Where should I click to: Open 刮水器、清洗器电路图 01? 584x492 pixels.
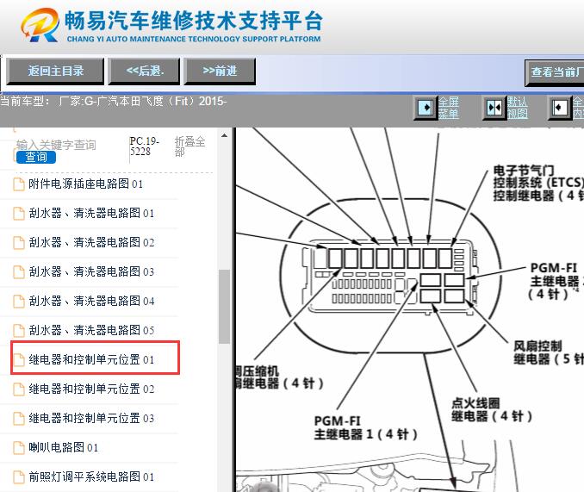[91, 214]
